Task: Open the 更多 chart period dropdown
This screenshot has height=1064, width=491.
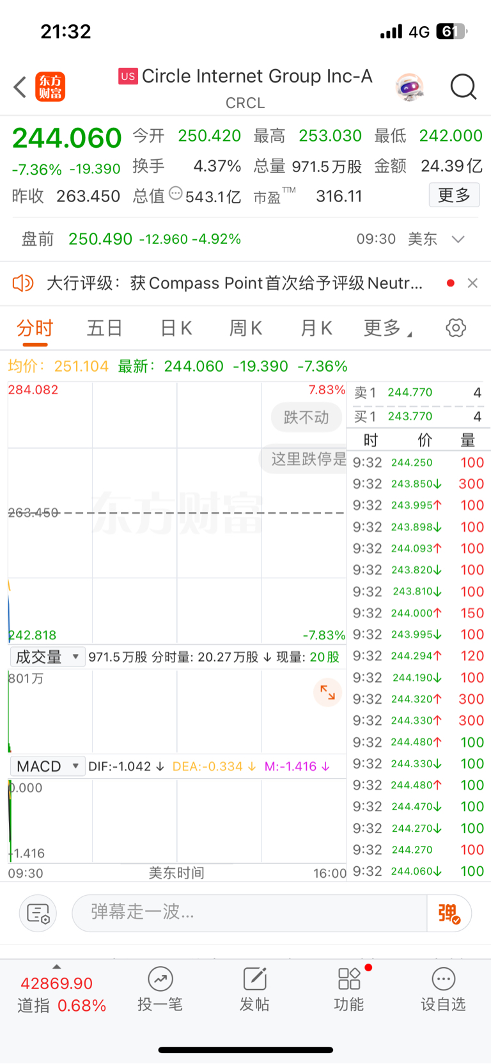Action: pyautogui.click(x=387, y=328)
